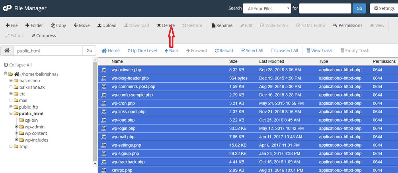Open the Settings button
The width and height of the screenshot is (398, 173).
pyautogui.click(x=384, y=8)
